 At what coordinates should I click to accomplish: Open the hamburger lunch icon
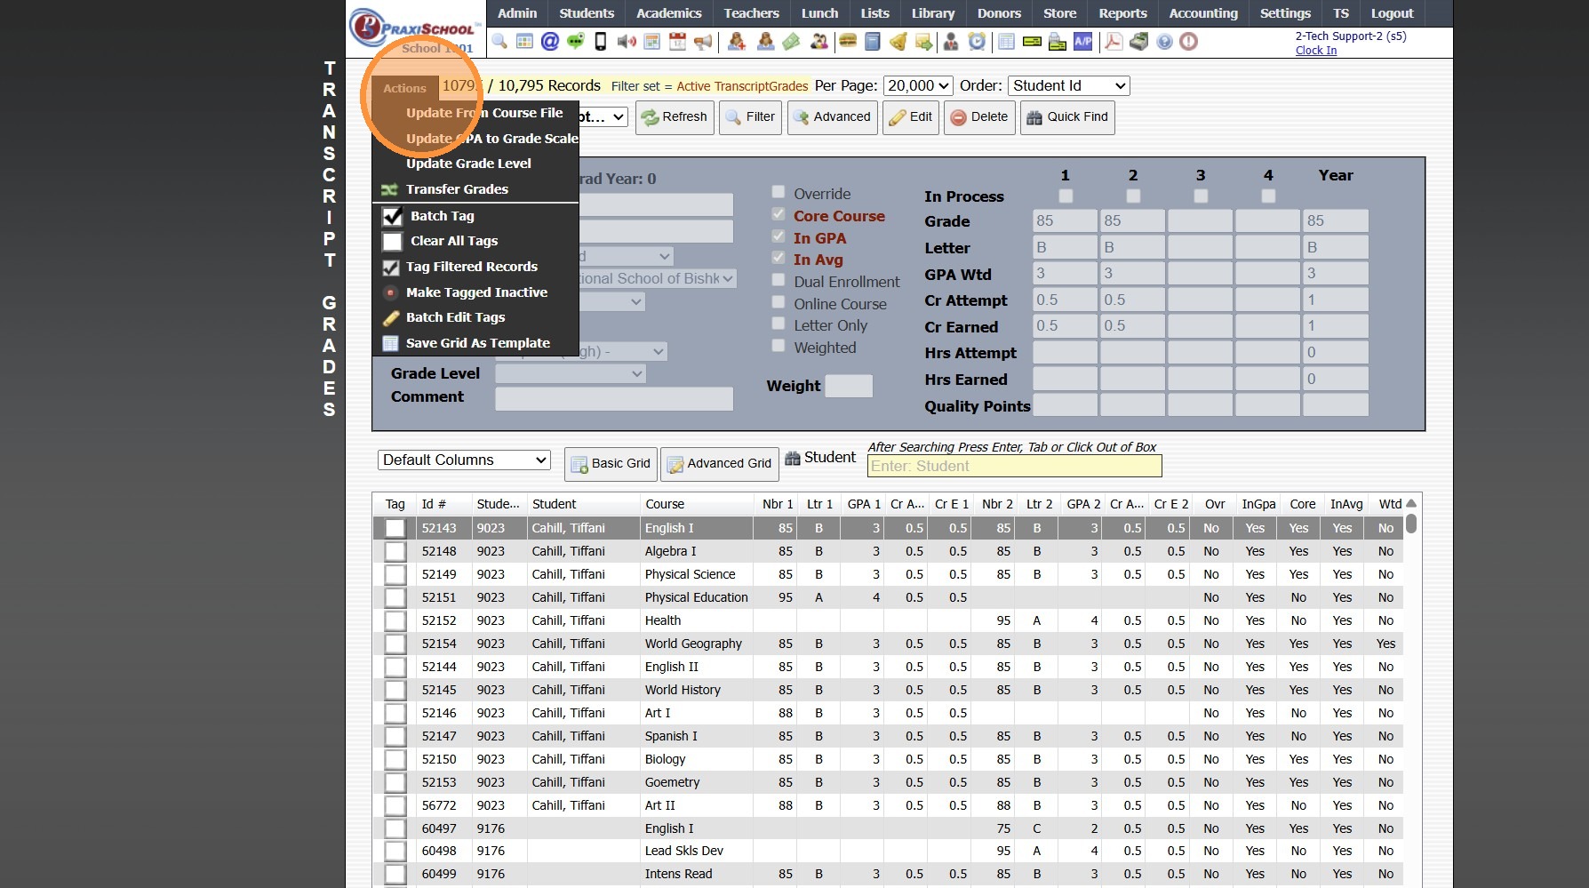847,42
